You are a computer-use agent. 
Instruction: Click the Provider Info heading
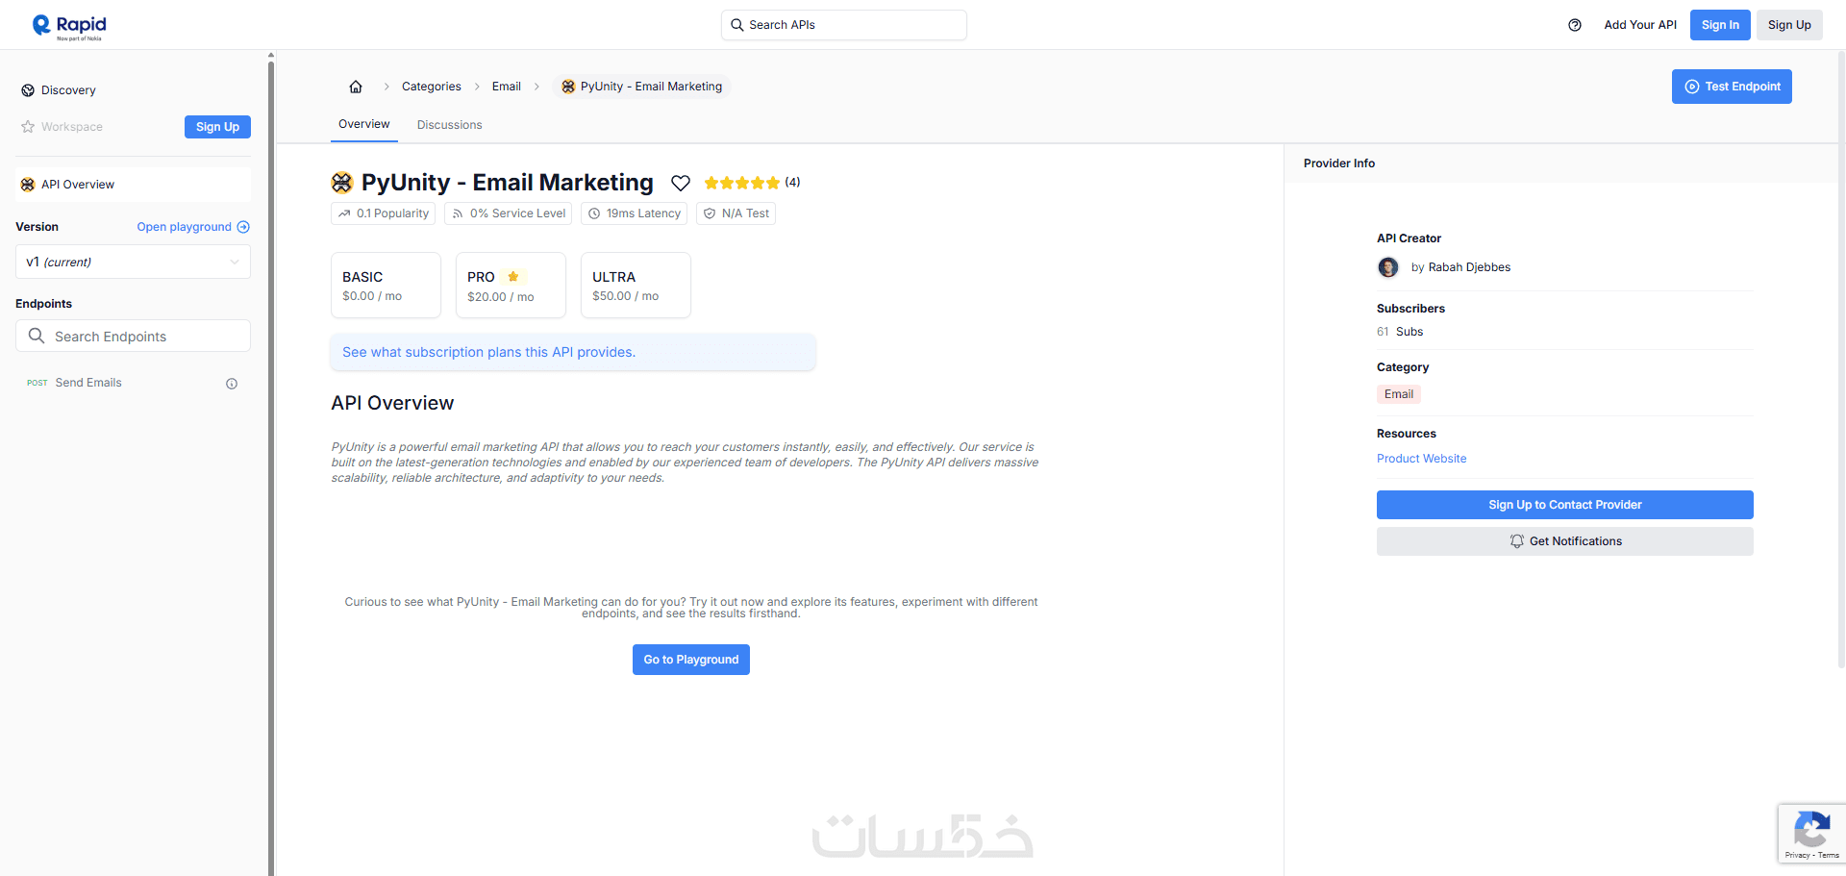coord(1339,163)
